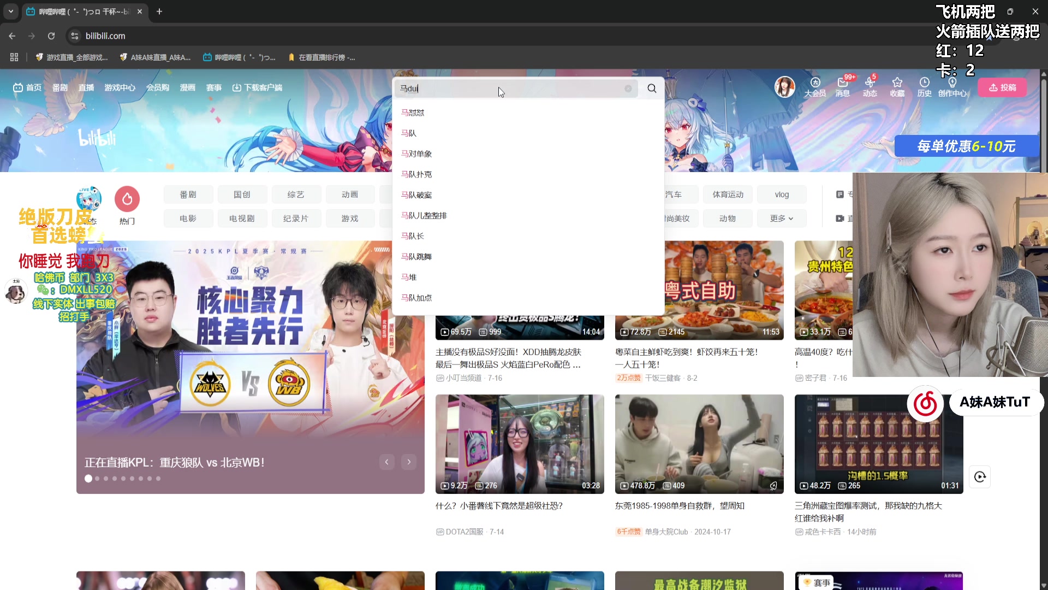Open the 电影 category button
The width and height of the screenshot is (1048, 590).
(188, 219)
